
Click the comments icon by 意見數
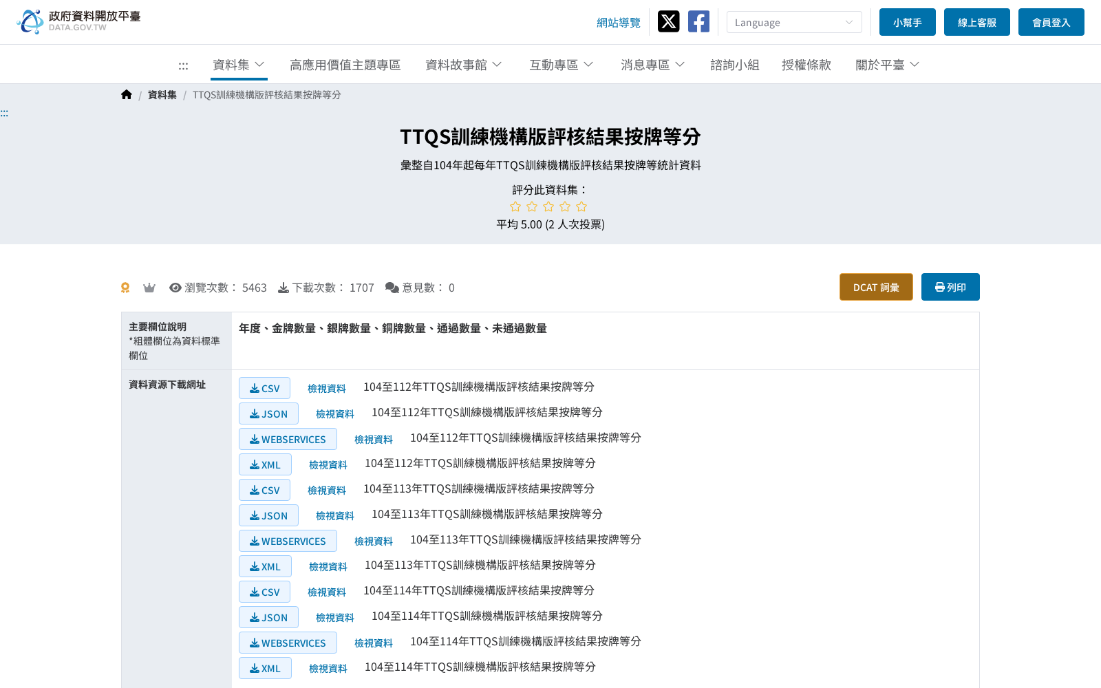pyautogui.click(x=392, y=288)
